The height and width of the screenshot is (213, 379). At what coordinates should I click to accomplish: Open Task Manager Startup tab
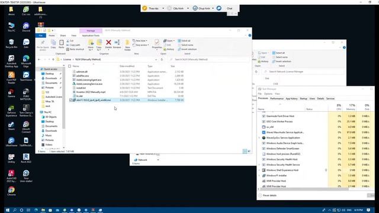pos(303,99)
